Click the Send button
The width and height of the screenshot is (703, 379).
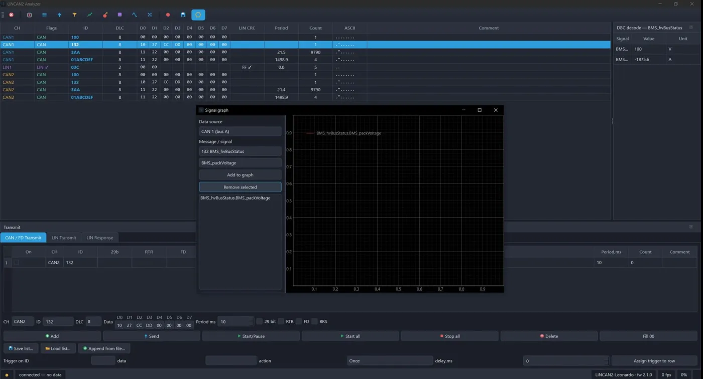coord(151,336)
